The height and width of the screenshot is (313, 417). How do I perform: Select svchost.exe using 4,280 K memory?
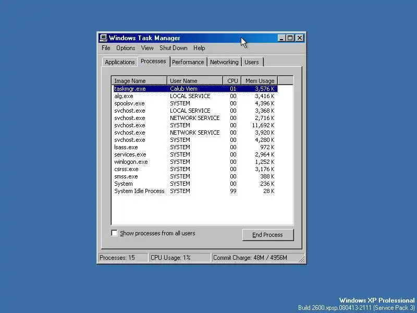(195, 140)
